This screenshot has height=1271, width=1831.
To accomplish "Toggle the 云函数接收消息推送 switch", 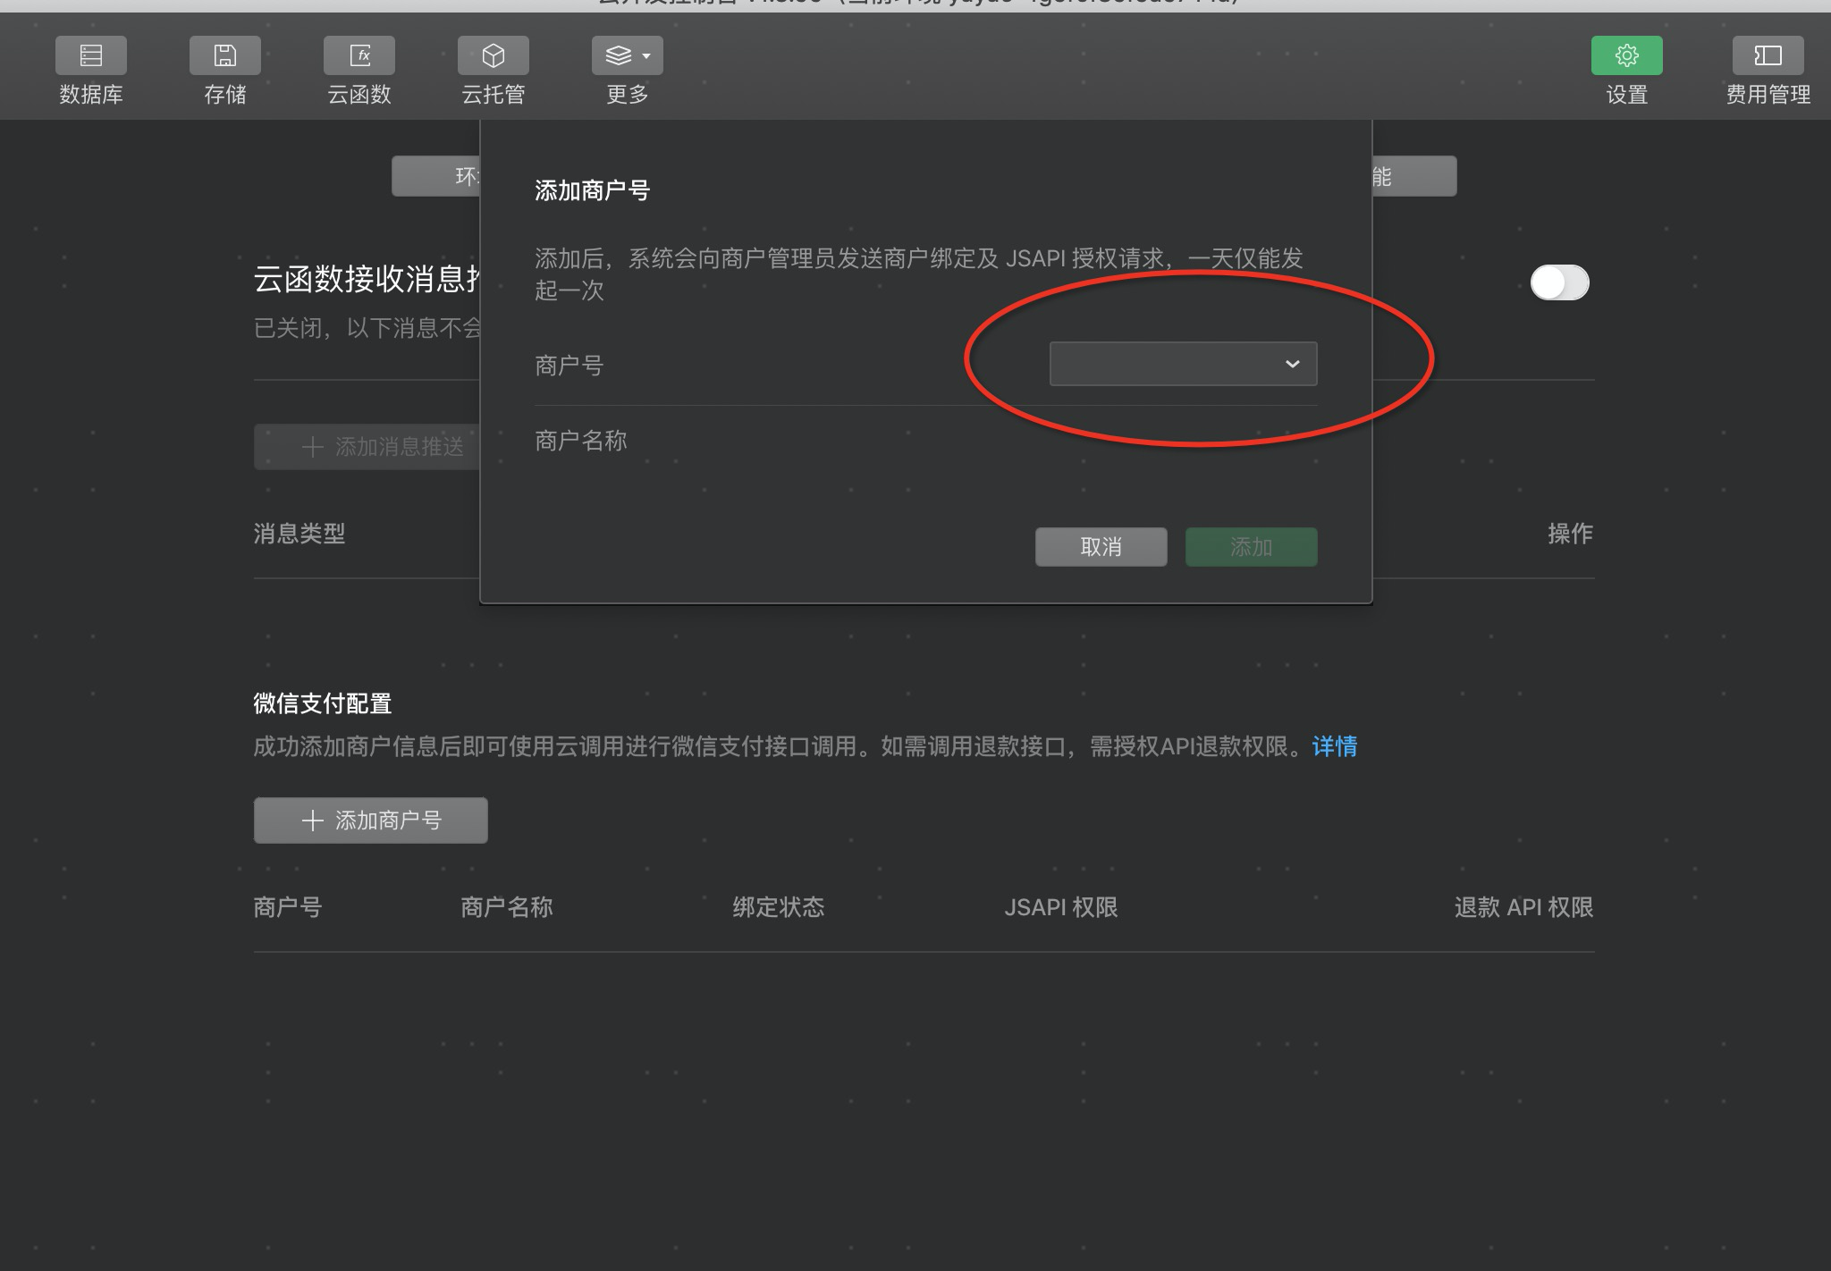I will click(x=1559, y=283).
